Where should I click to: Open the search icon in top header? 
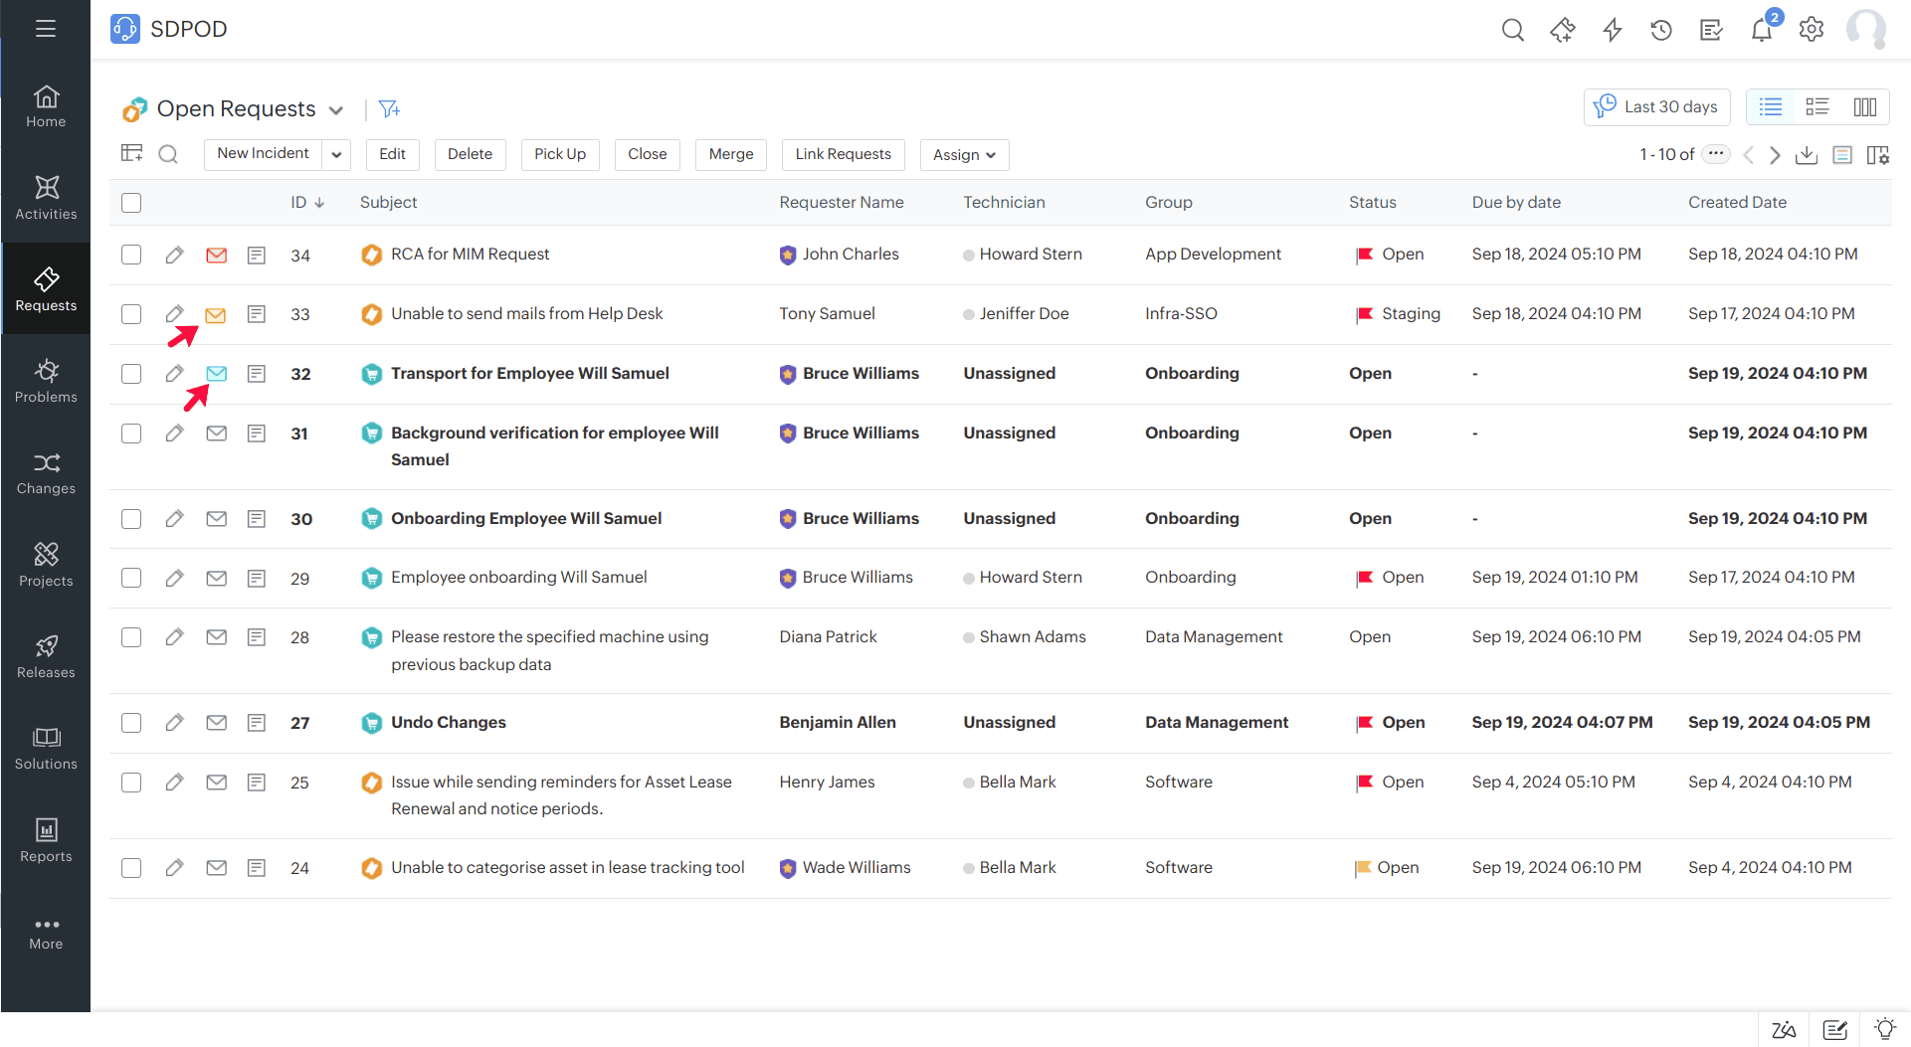coord(1512,30)
